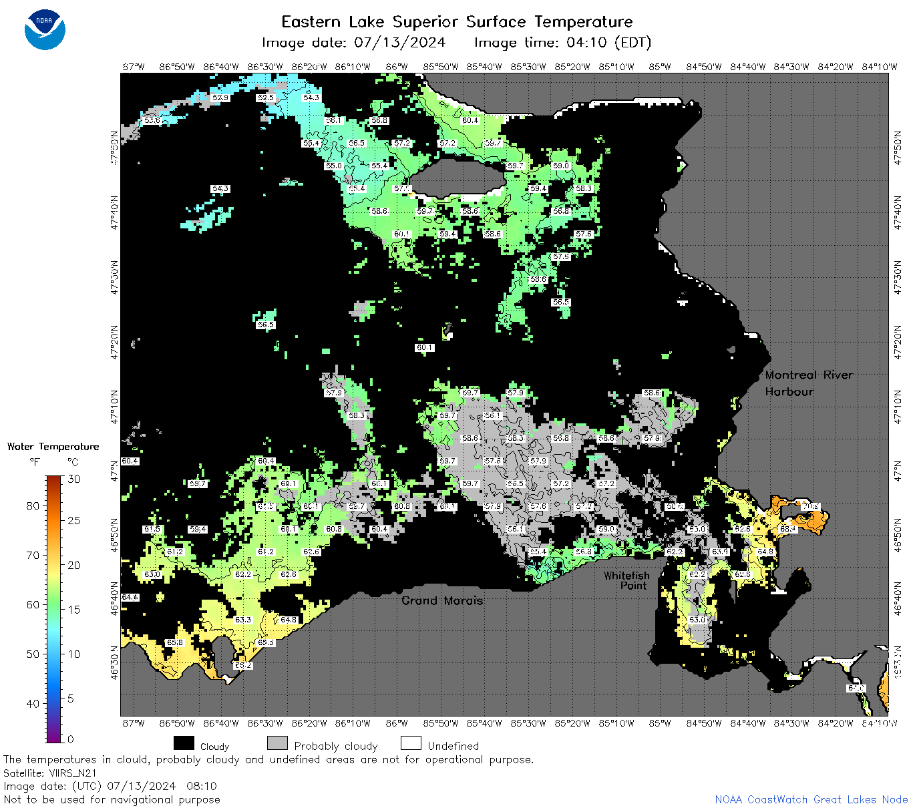This screenshot has height=810, width=915.
Task: Click the 66.2 temperature reading
Action: click(243, 665)
